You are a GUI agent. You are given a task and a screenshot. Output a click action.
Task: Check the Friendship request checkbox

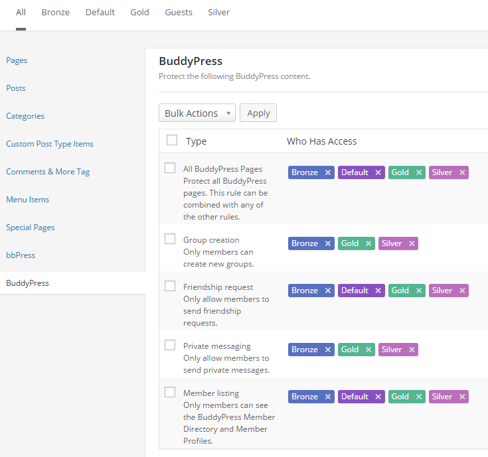coord(170,286)
